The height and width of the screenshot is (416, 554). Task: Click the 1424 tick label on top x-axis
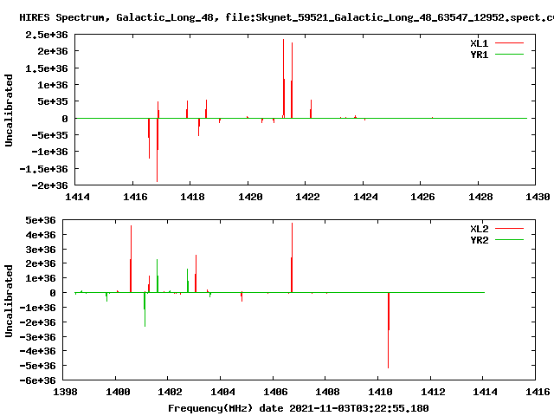point(365,197)
